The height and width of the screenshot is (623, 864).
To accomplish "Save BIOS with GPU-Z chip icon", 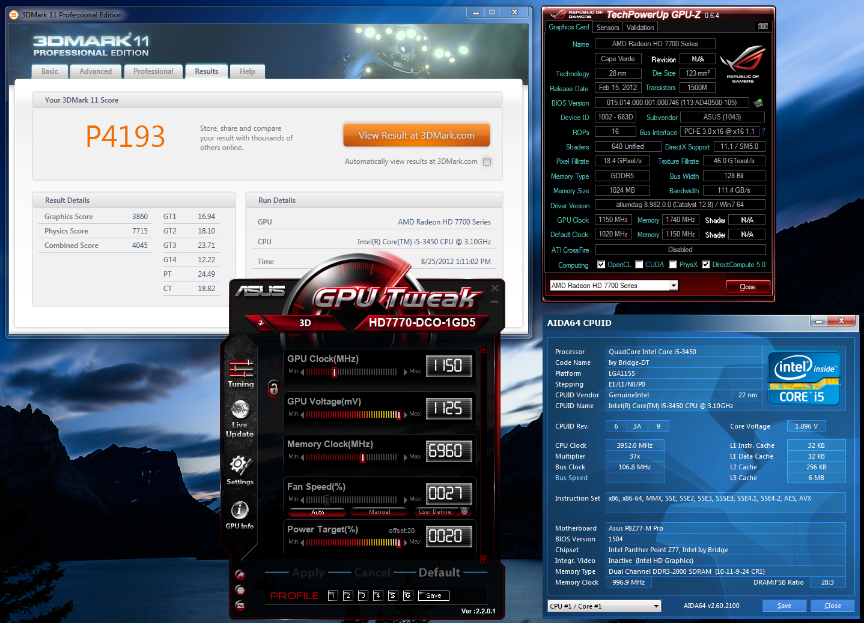I will 759,103.
